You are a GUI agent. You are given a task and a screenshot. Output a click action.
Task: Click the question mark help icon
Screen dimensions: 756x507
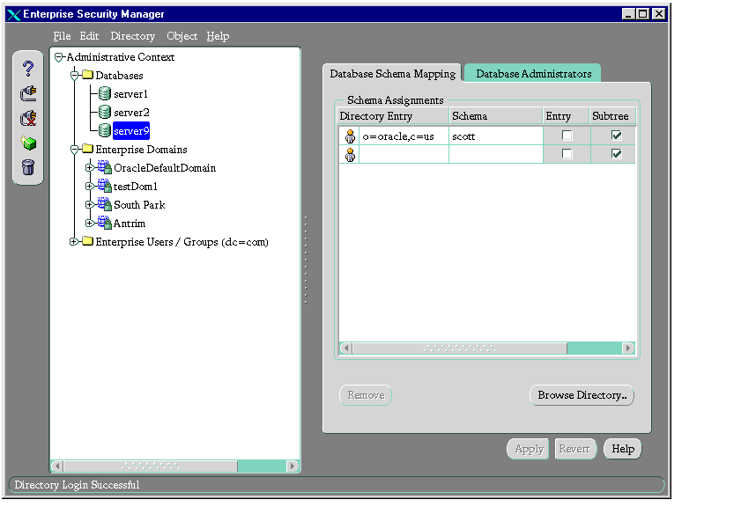[x=28, y=69]
